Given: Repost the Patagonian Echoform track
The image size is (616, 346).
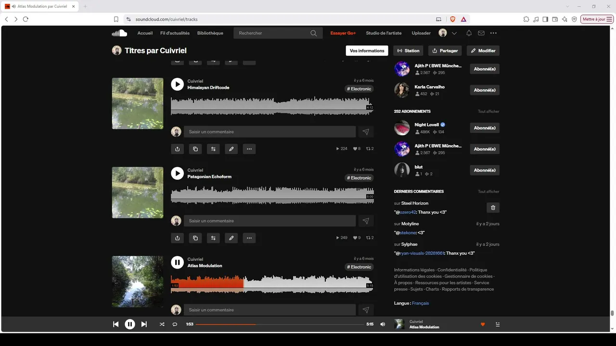Looking at the screenshot, I should (213, 238).
